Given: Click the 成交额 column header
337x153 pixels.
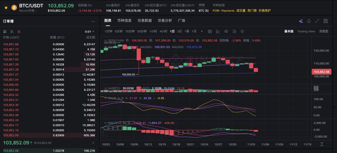Looking at the screenshot, I should click(x=90, y=37).
